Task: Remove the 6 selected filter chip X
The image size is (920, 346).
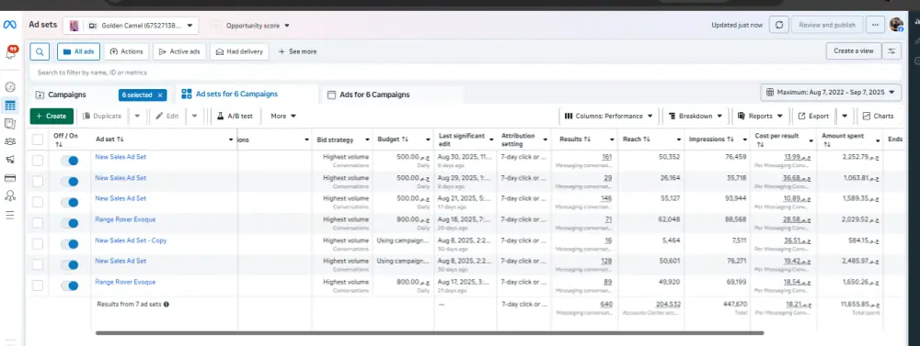Action: coord(160,95)
